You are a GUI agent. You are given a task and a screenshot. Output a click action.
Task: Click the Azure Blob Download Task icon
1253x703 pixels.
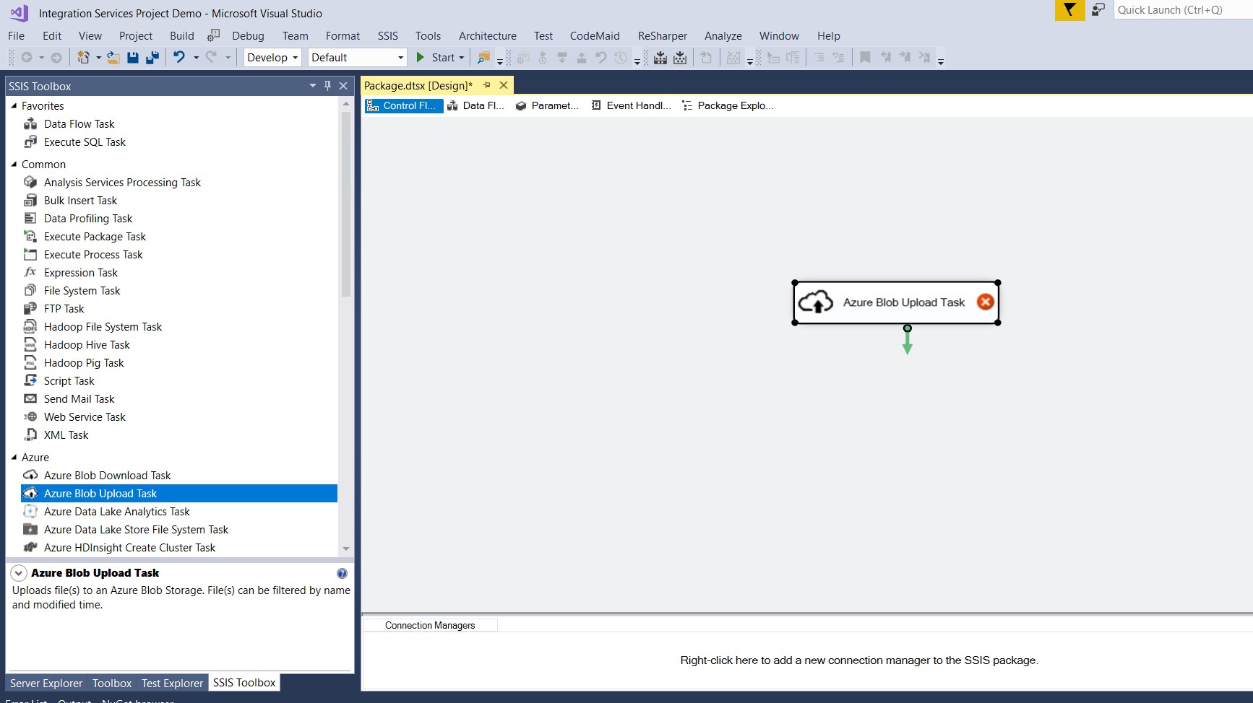(x=30, y=476)
